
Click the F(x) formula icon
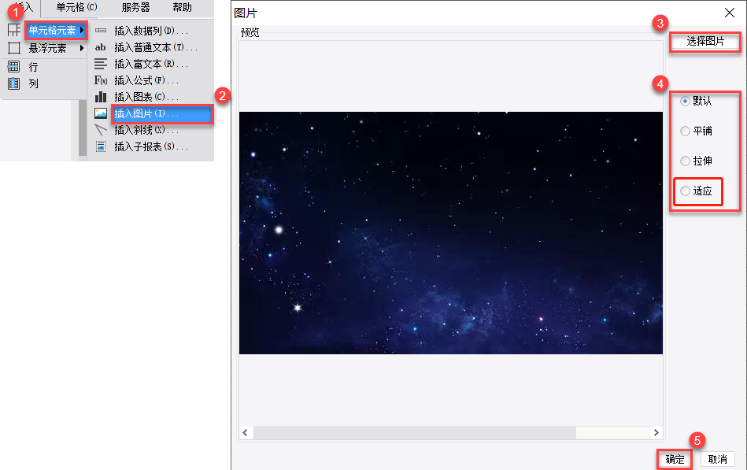[101, 80]
